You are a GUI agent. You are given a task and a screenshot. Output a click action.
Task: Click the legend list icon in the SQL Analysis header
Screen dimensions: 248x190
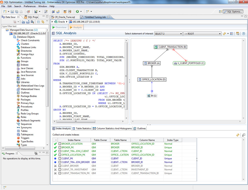pyautogui.click(x=232, y=34)
